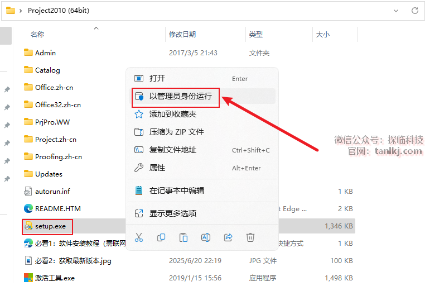Click the 1,498 KB size value
Screen dimensions: 425x286
[339, 278]
